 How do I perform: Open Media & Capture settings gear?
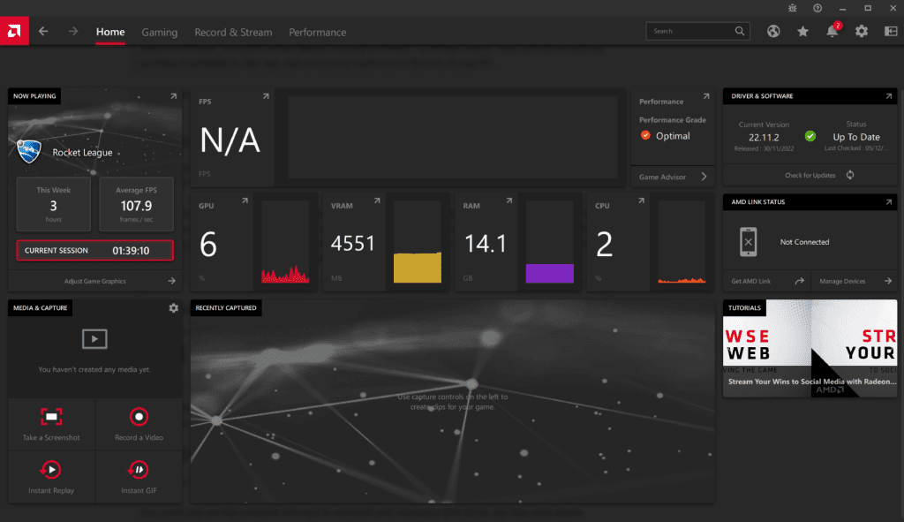click(174, 308)
